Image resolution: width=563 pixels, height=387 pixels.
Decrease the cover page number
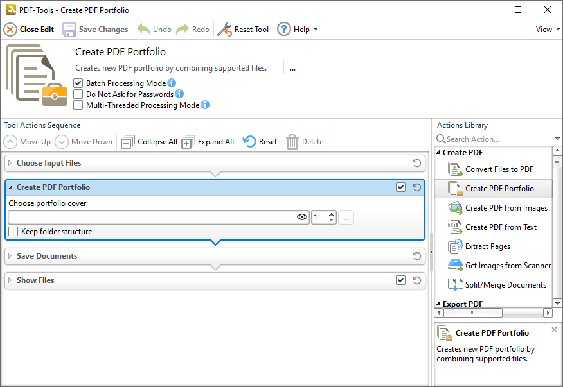(x=331, y=220)
